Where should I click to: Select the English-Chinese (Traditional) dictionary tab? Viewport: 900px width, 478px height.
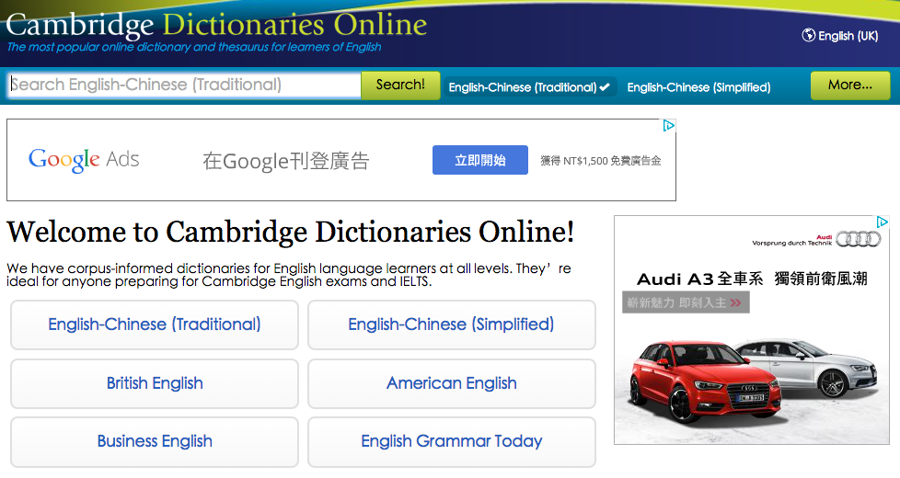tap(529, 87)
